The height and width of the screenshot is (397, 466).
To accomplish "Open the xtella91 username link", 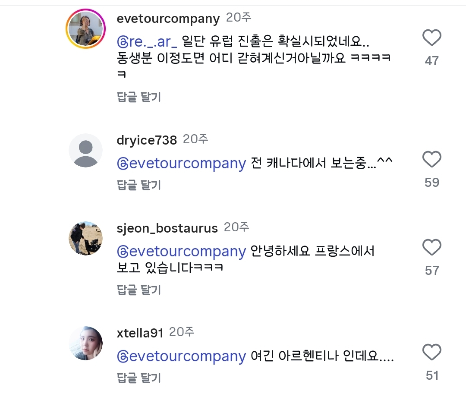I will [x=140, y=333].
